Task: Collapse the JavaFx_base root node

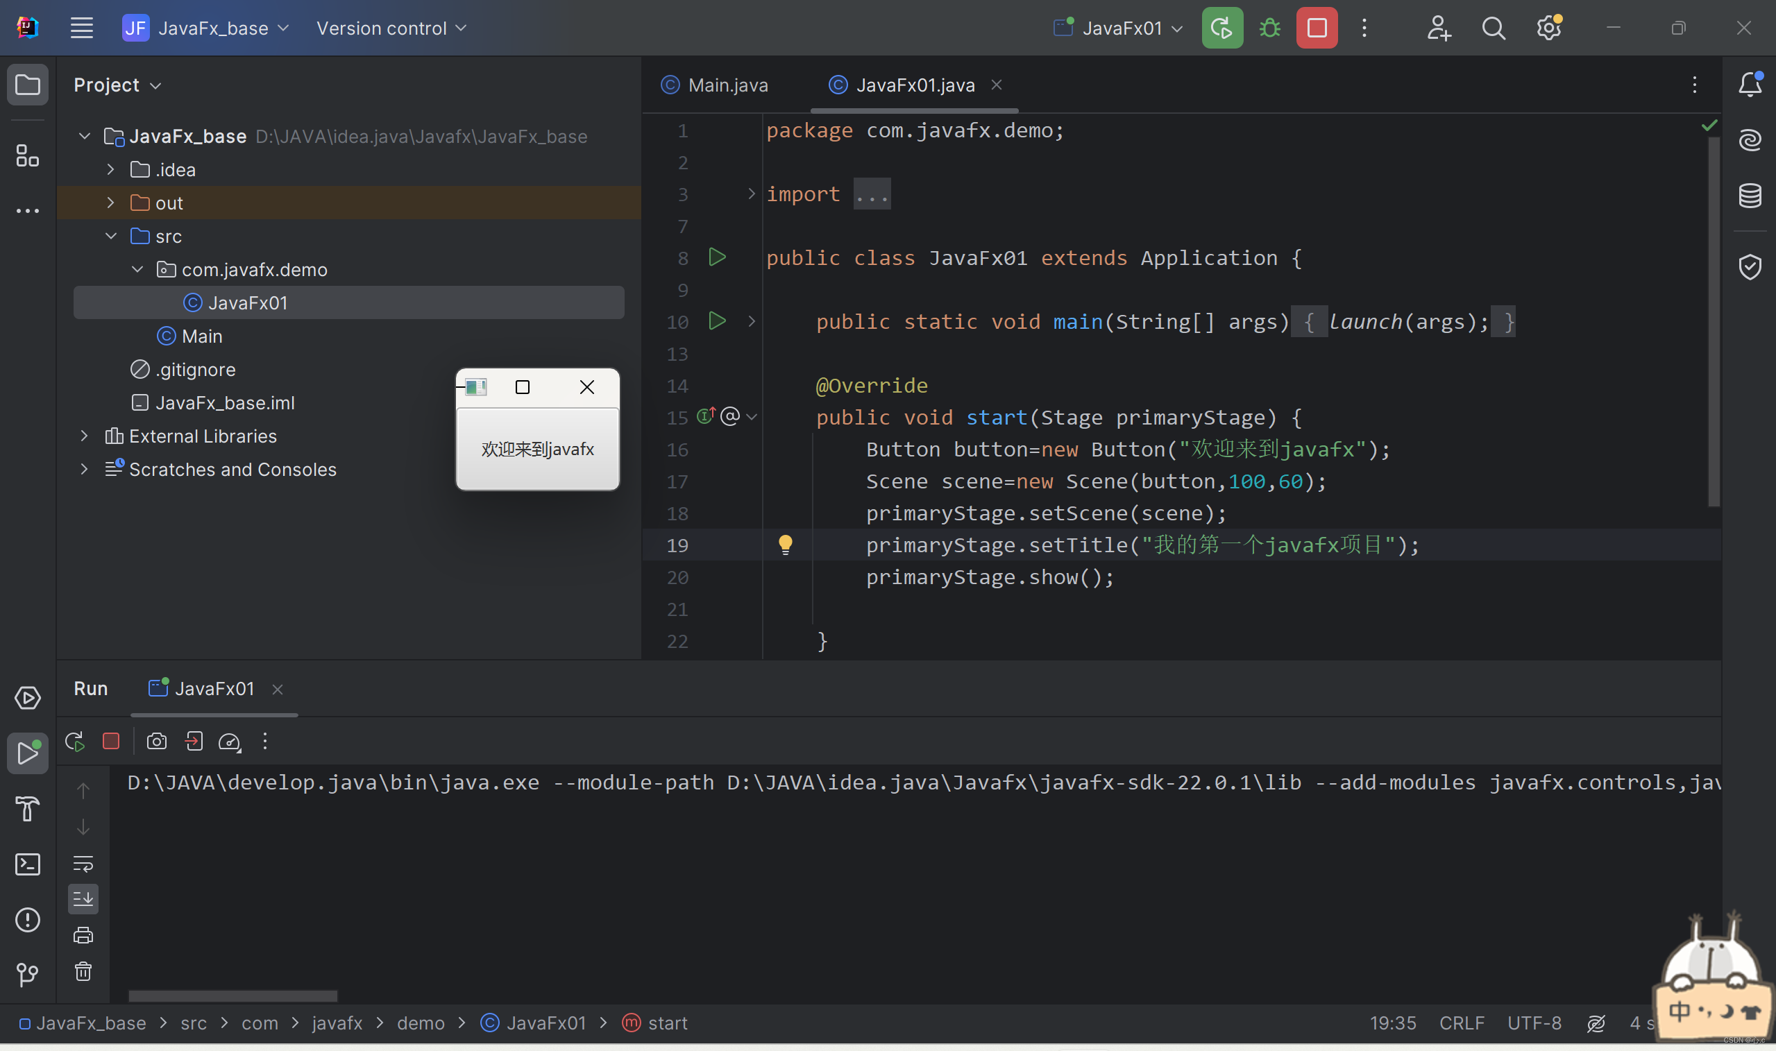Action: point(84,136)
